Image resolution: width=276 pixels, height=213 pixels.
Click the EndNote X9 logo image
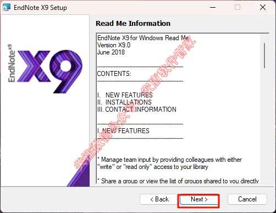(45, 69)
